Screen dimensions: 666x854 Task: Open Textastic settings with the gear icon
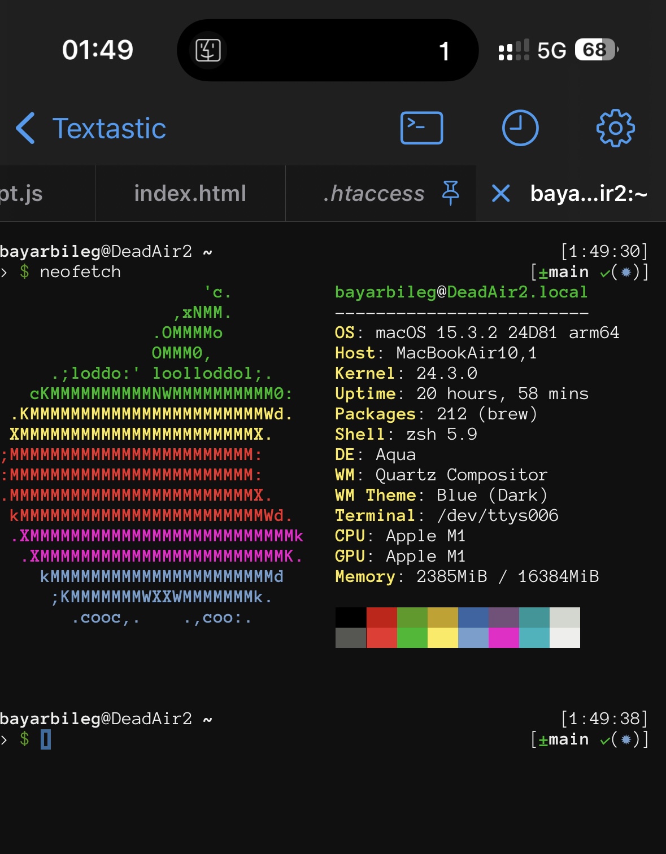(x=615, y=128)
